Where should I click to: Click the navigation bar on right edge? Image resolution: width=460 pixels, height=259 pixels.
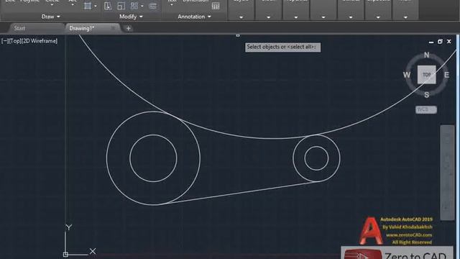[447, 173]
